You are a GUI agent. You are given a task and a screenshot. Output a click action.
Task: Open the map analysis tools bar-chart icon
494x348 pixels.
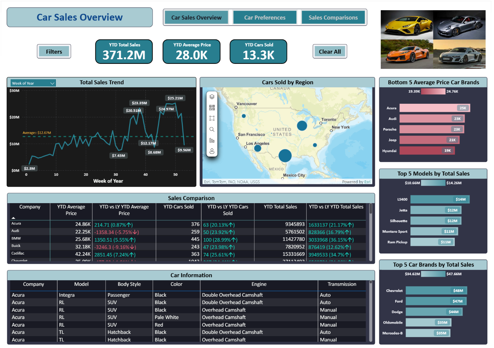[x=212, y=141]
